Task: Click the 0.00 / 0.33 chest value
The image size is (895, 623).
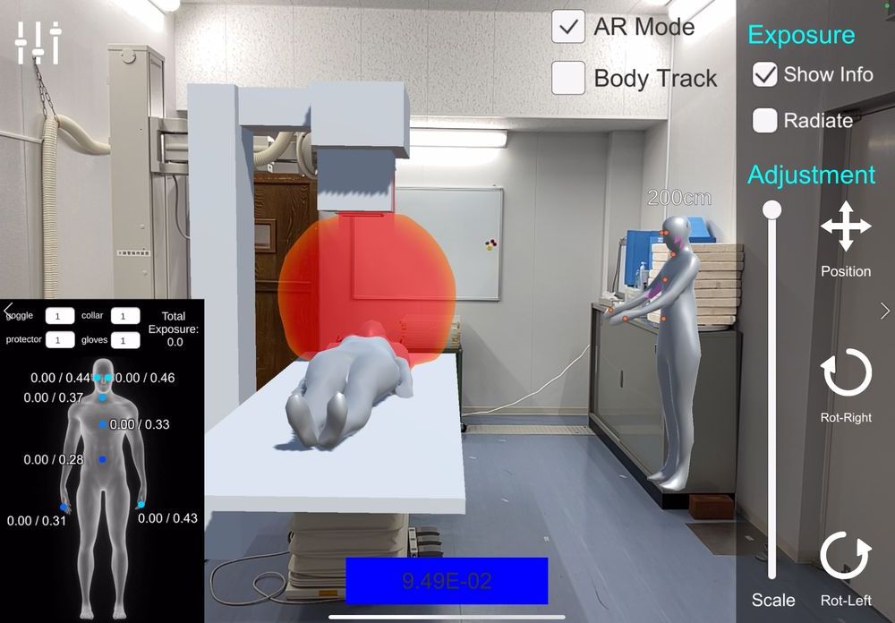Action: tap(140, 424)
